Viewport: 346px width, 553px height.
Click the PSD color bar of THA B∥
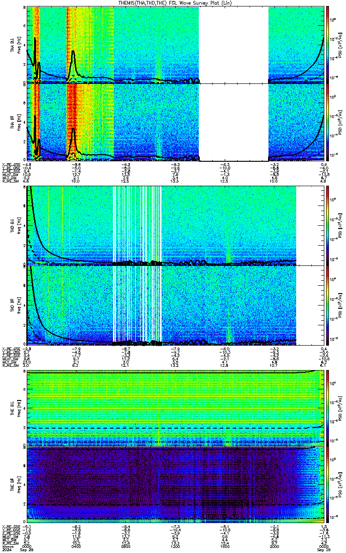point(328,122)
